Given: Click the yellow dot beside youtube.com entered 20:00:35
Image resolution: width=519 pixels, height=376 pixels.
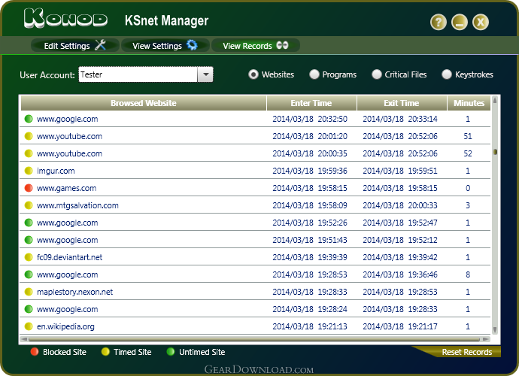Looking at the screenshot, I should [29, 153].
